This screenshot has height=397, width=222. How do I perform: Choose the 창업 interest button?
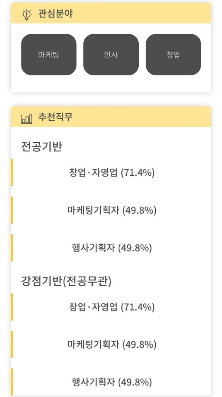click(x=173, y=55)
